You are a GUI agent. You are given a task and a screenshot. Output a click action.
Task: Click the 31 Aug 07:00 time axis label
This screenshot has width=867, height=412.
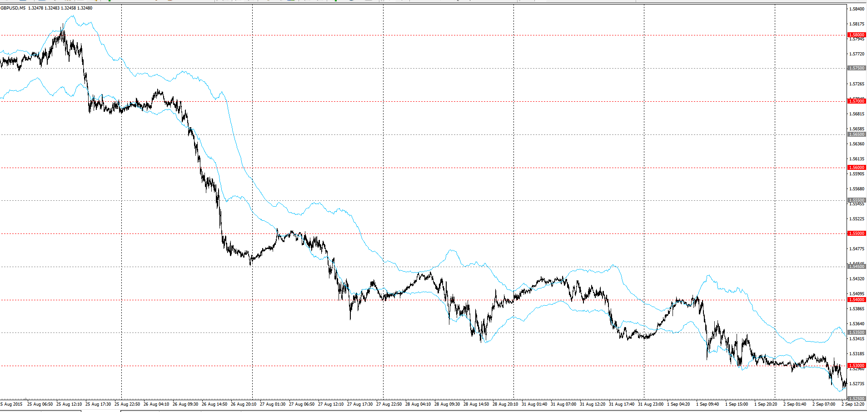tap(563, 404)
